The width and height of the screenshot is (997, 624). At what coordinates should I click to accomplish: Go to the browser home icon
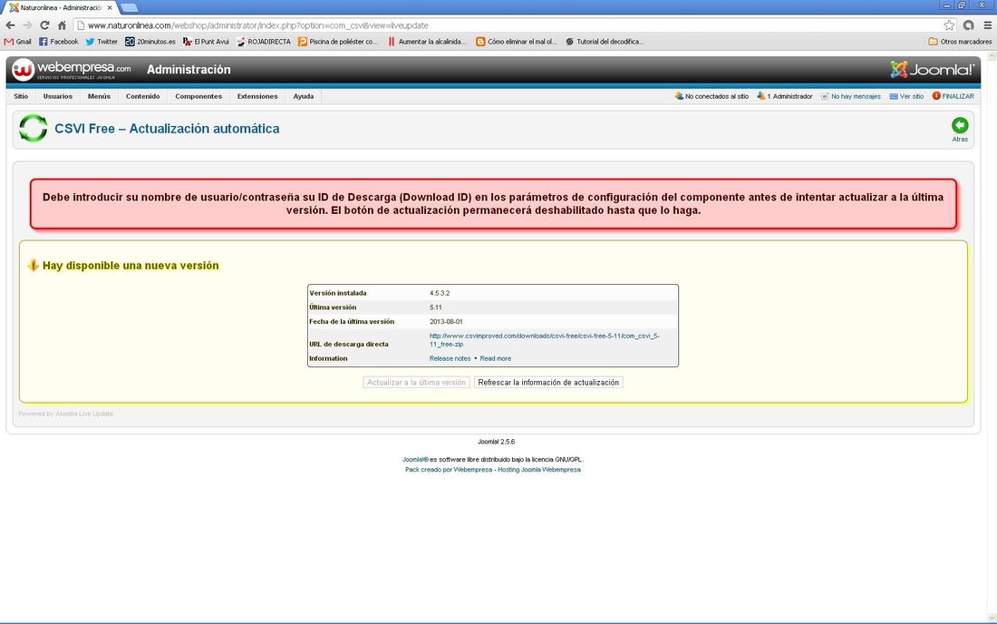(62, 25)
